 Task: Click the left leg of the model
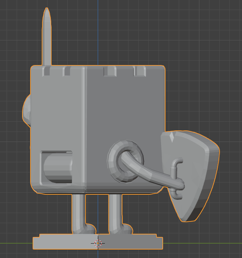tap(78, 211)
